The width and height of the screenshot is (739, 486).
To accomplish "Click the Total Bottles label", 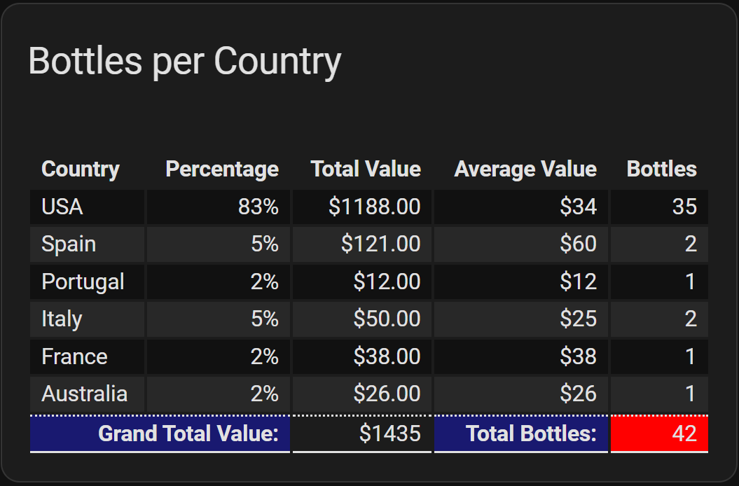I will 531,433.
